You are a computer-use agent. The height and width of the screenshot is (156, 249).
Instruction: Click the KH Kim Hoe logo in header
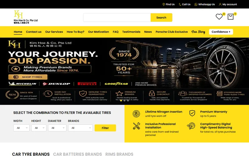click(x=26, y=17)
